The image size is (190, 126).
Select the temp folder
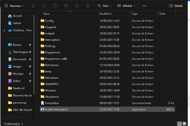[x=107, y=72]
